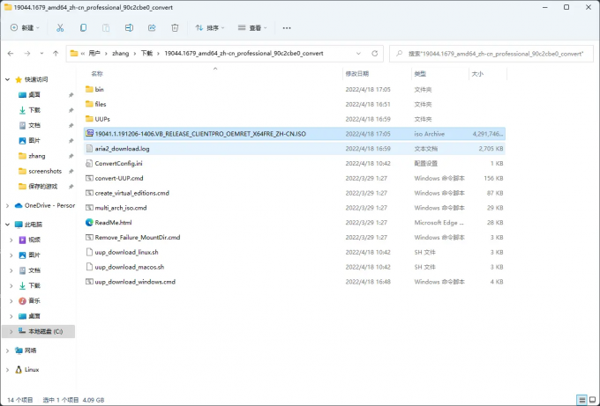Expand the OneDrive - Personal node

pos(7,205)
